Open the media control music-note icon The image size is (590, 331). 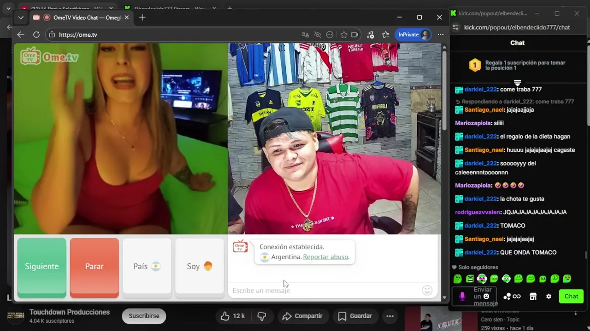[371, 34]
